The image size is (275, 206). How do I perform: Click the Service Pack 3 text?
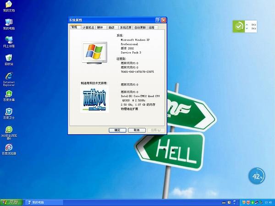coord(131,53)
